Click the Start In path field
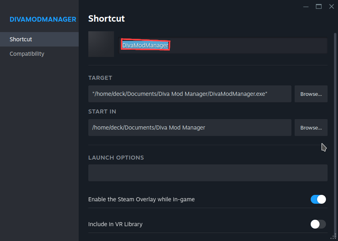 coord(190,128)
